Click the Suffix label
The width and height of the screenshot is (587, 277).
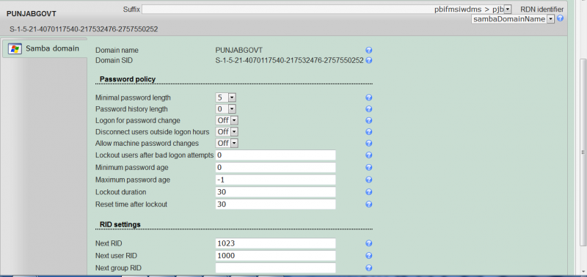coord(131,9)
